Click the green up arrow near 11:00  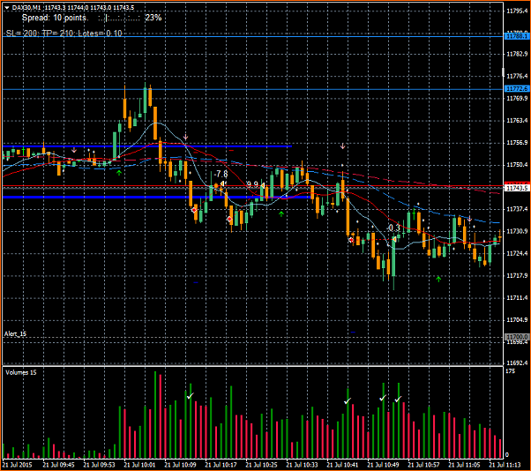coord(438,279)
